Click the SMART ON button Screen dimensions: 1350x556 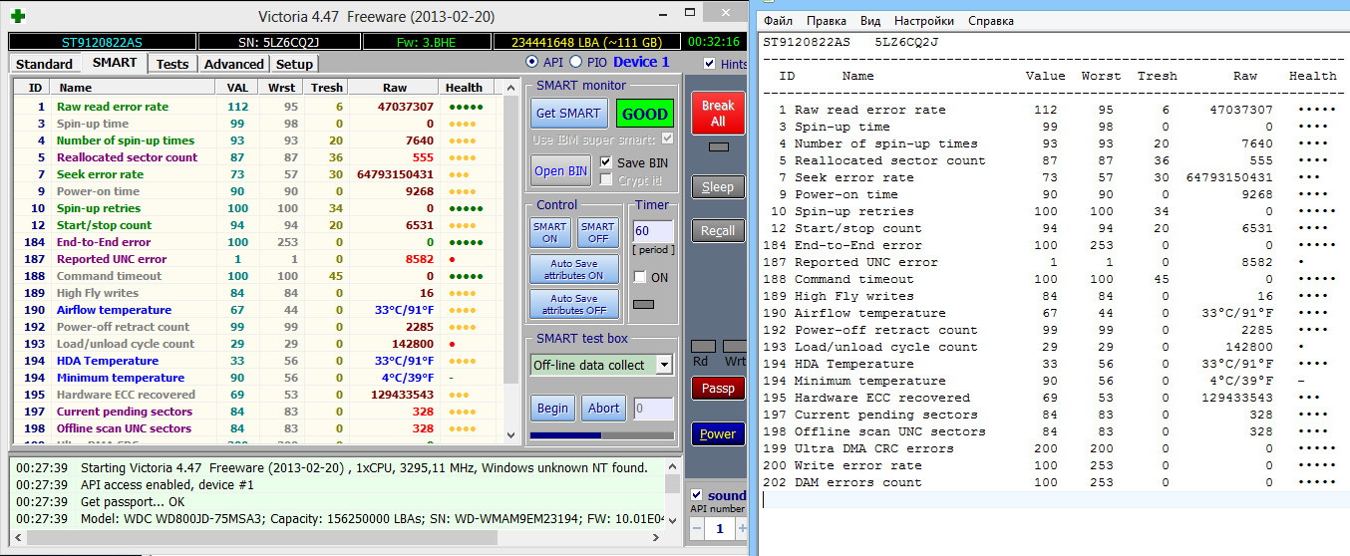[x=549, y=232]
